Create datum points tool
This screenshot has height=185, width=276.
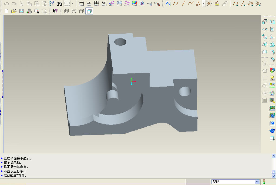(x=198, y=3)
